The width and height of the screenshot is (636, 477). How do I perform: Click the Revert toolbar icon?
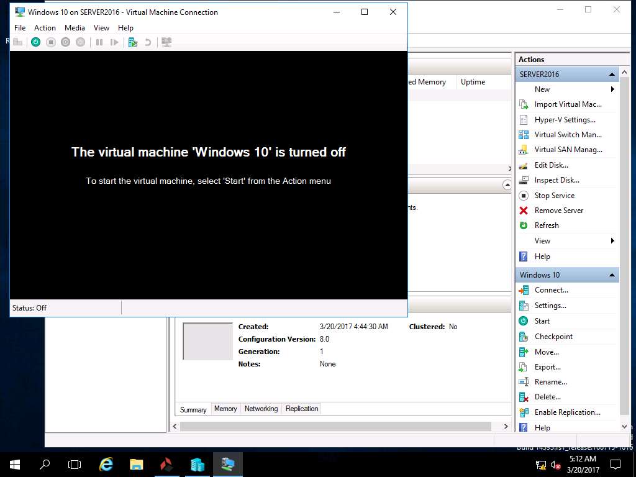(x=148, y=42)
